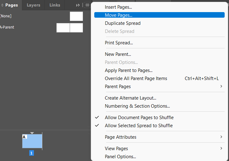Select the A-Parent spread thumbnail
The image size is (229, 161).
pyautogui.click(x=70, y=28)
